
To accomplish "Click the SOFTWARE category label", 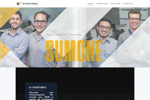I will (x=75, y=35).
